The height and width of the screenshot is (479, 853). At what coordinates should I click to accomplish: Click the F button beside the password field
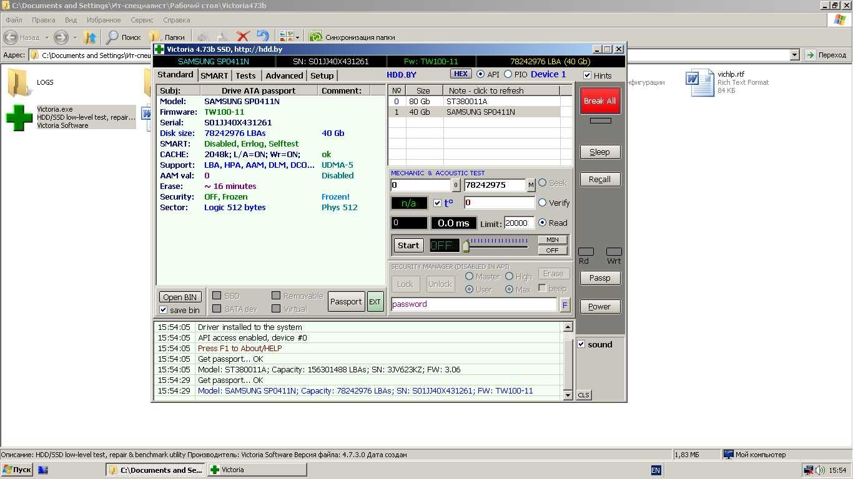[x=565, y=305]
